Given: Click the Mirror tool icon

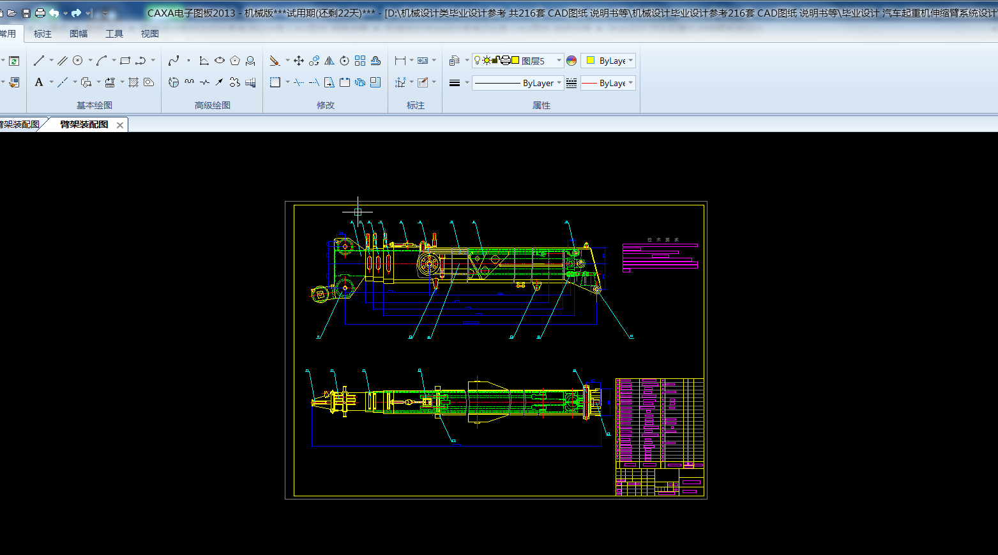Looking at the screenshot, I should pos(329,61).
